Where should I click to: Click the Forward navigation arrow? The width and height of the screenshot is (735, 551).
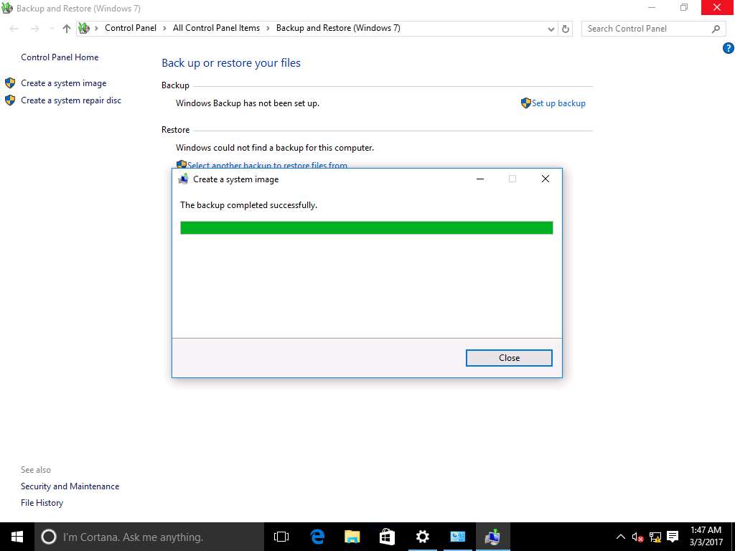click(x=34, y=29)
